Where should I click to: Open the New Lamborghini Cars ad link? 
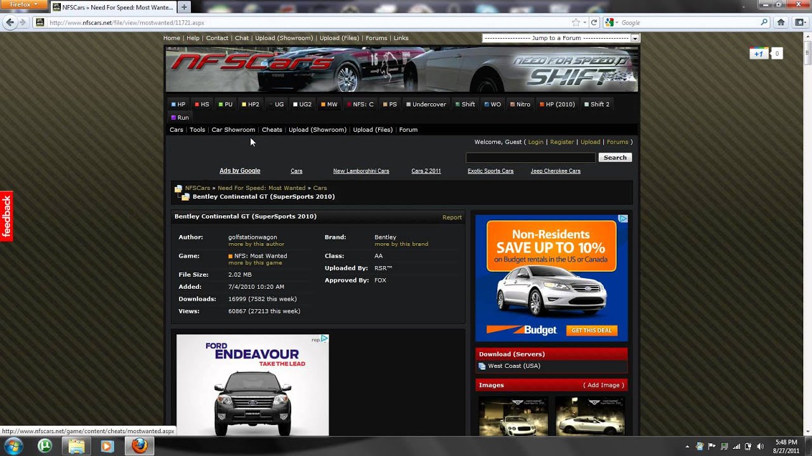point(361,171)
